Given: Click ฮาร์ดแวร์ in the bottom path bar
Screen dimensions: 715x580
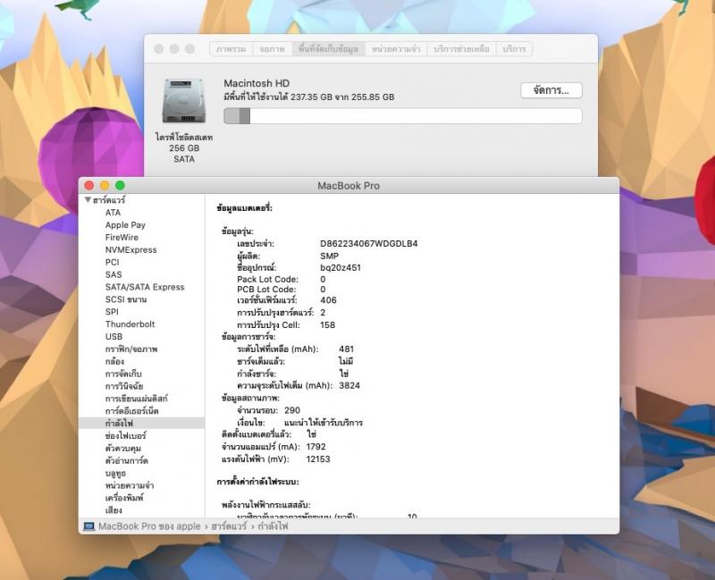Looking at the screenshot, I should tap(229, 526).
